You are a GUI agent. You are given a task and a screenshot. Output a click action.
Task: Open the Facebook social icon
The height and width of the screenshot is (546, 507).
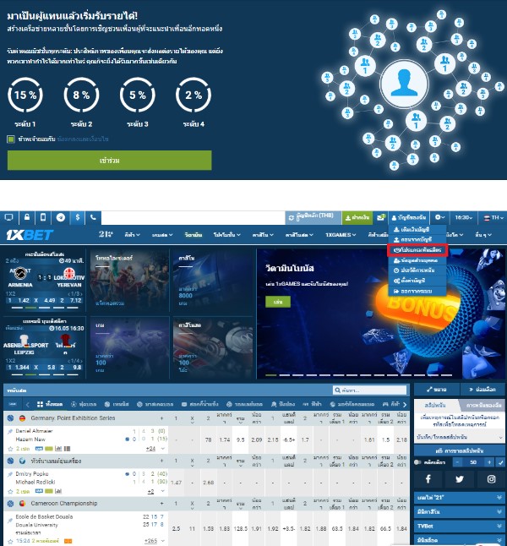click(429, 479)
